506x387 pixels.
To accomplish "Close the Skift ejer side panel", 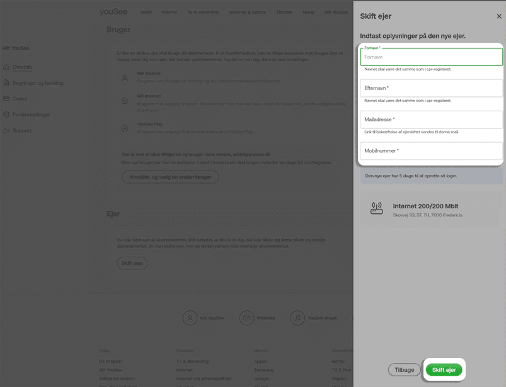I will click(x=498, y=16).
